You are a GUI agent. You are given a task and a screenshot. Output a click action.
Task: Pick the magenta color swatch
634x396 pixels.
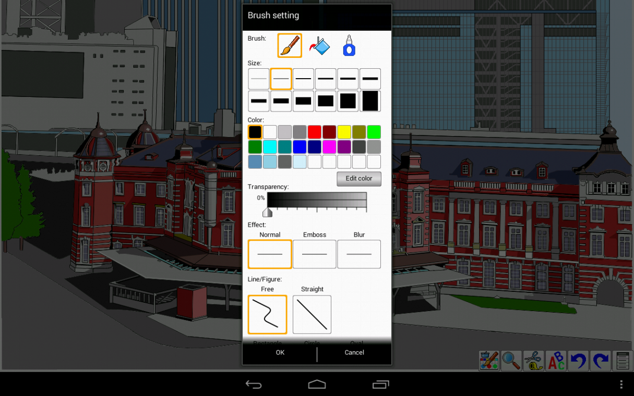(x=329, y=147)
